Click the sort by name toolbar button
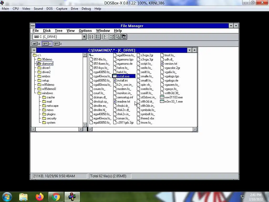 tap(106, 37)
